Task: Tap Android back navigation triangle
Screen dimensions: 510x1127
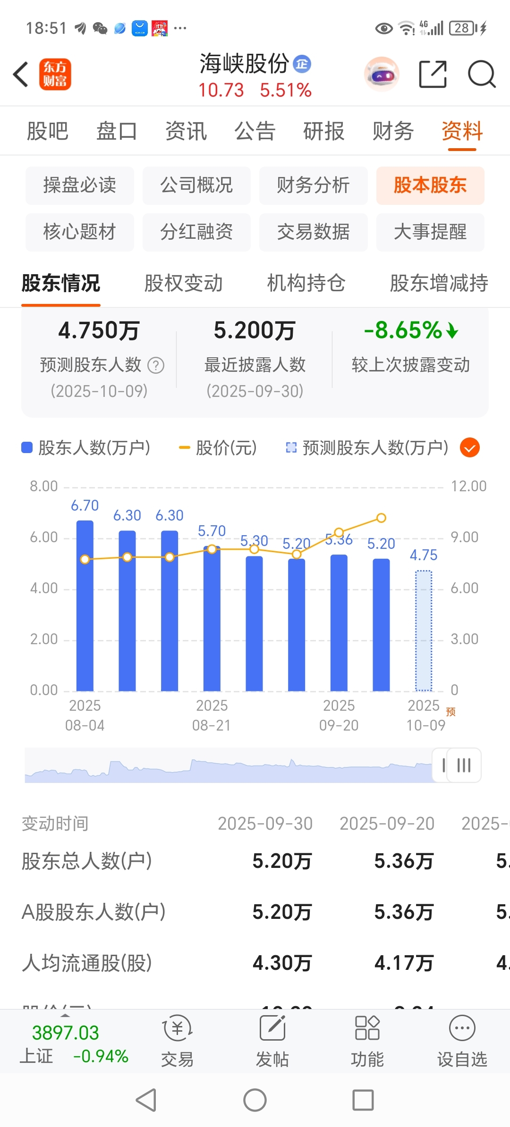Action: tap(146, 1100)
